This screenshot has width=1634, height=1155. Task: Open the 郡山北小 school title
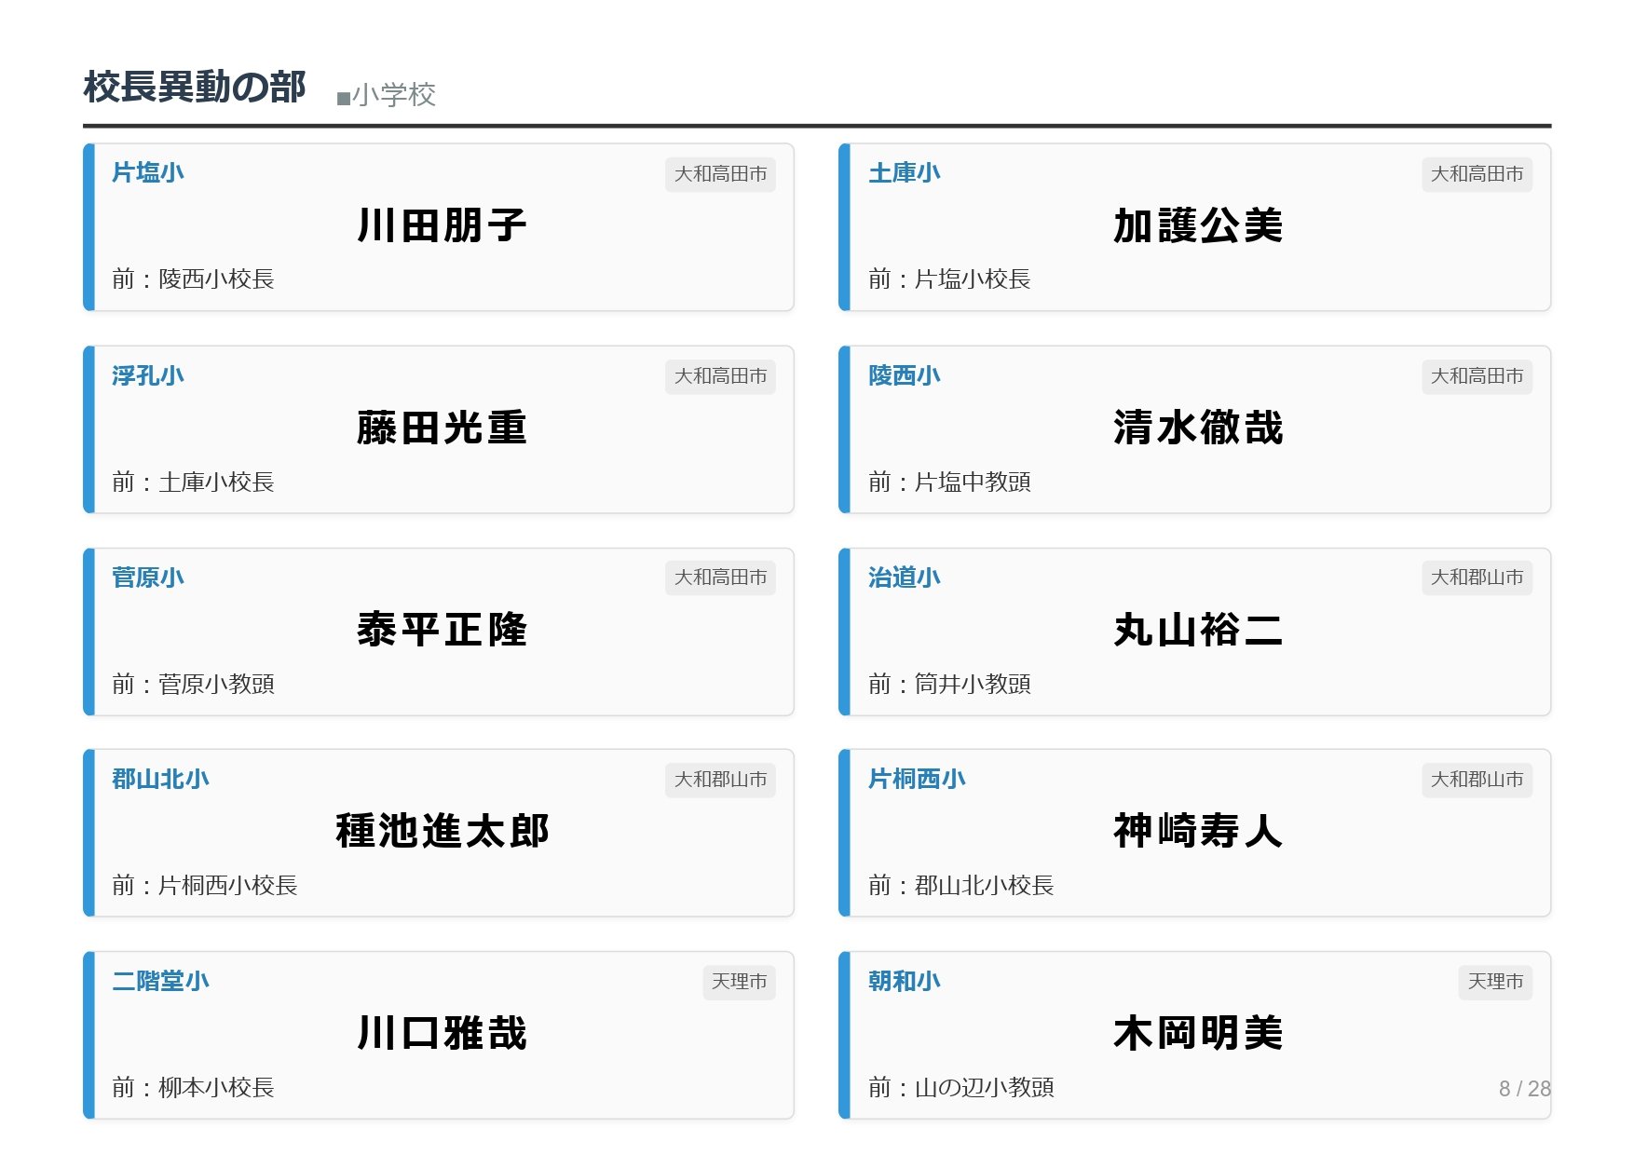coord(160,780)
